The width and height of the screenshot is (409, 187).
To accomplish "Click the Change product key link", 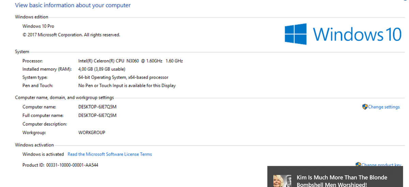I will (x=381, y=165).
